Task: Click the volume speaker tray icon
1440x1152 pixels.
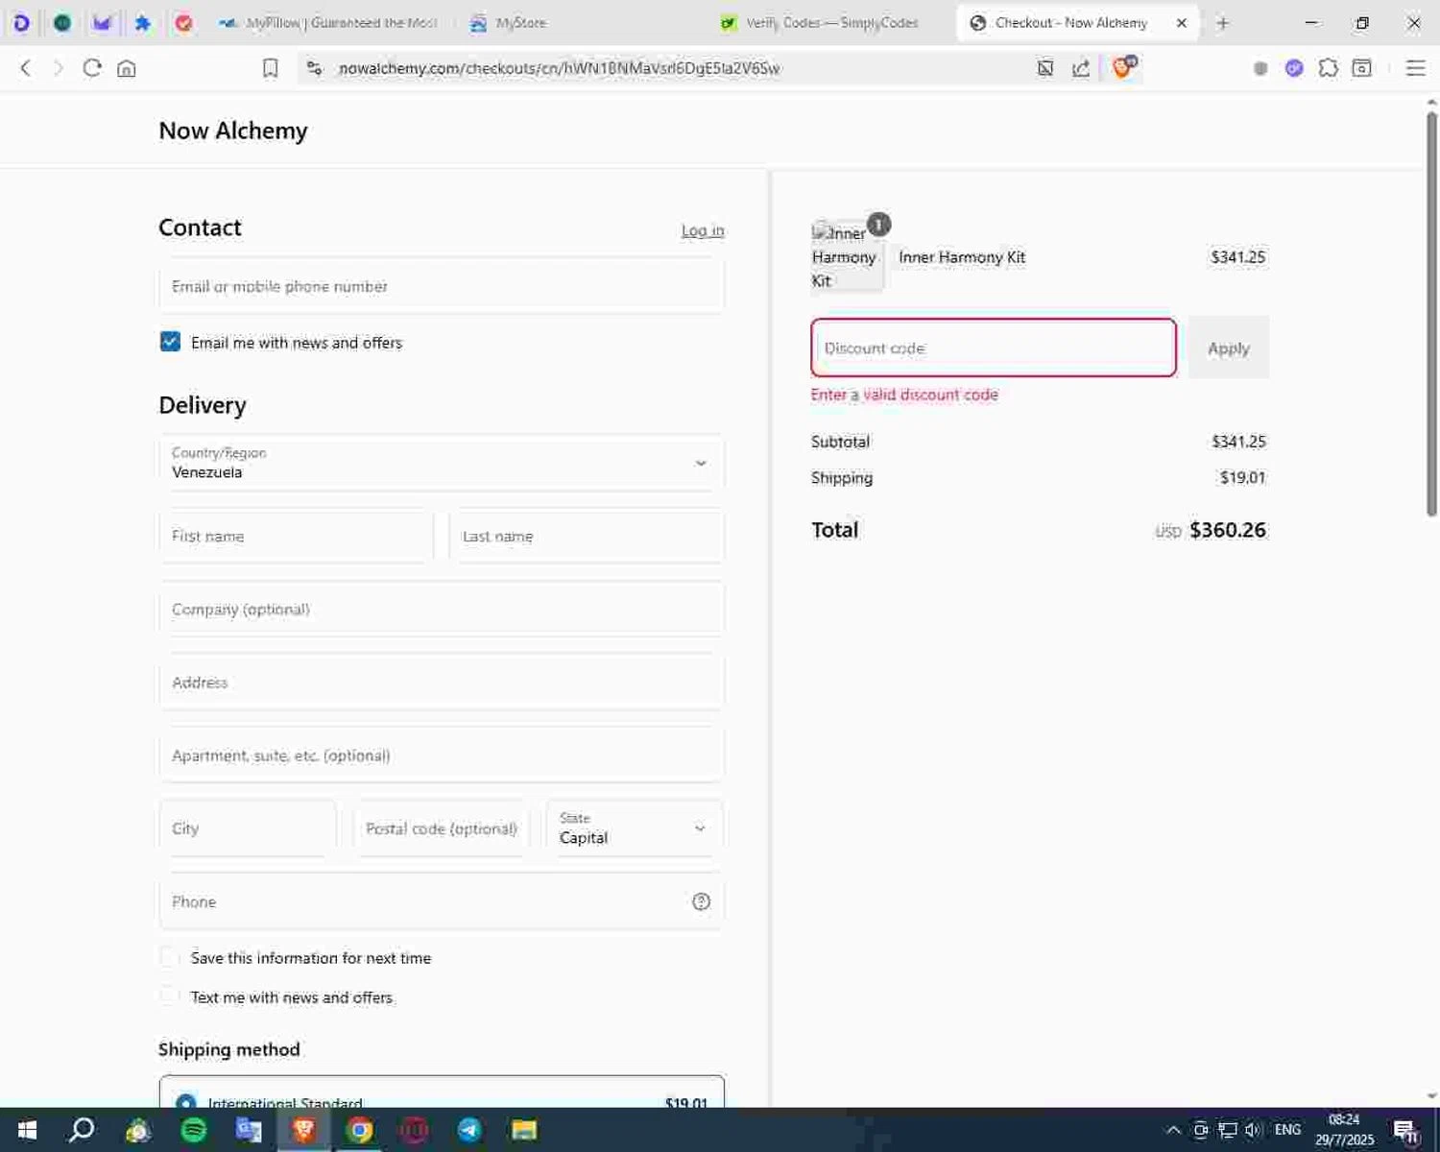Action: tap(1253, 1130)
